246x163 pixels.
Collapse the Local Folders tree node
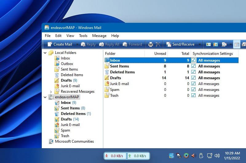point(45,53)
